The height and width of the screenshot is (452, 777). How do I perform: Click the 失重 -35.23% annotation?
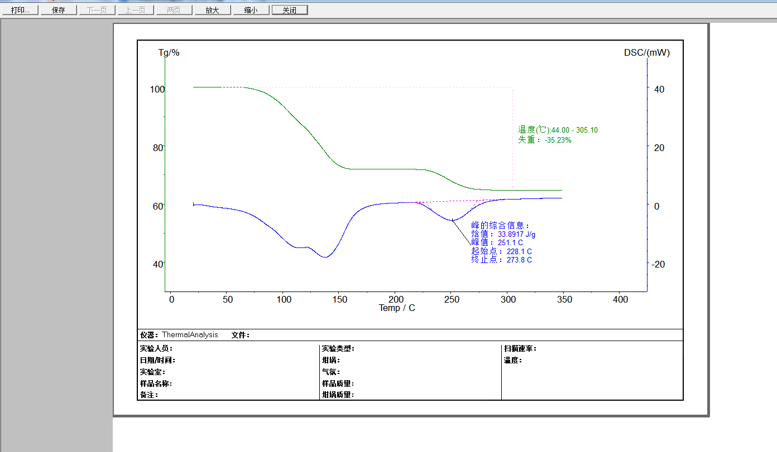(x=544, y=140)
